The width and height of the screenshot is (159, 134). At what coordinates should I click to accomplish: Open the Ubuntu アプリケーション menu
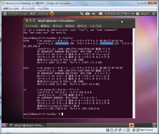(x=18, y=13)
